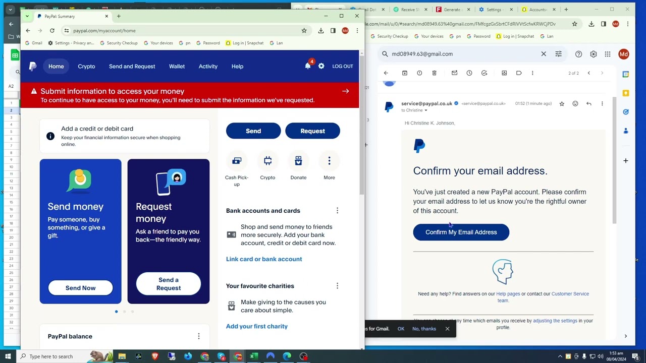This screenshot has width=646, height=363.
Task: Open Windows Start menu
Action: 8,356
